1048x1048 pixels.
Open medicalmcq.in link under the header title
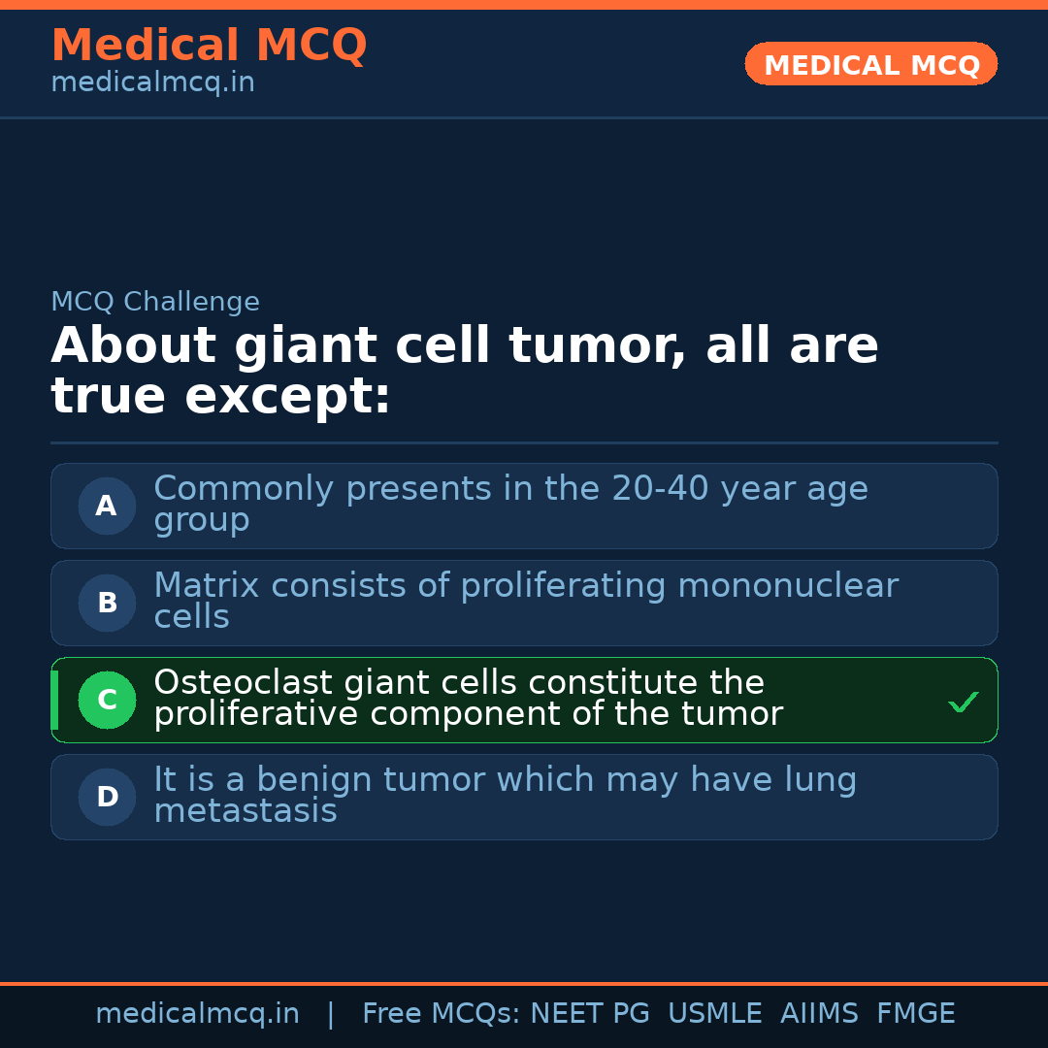coord(152,82)
